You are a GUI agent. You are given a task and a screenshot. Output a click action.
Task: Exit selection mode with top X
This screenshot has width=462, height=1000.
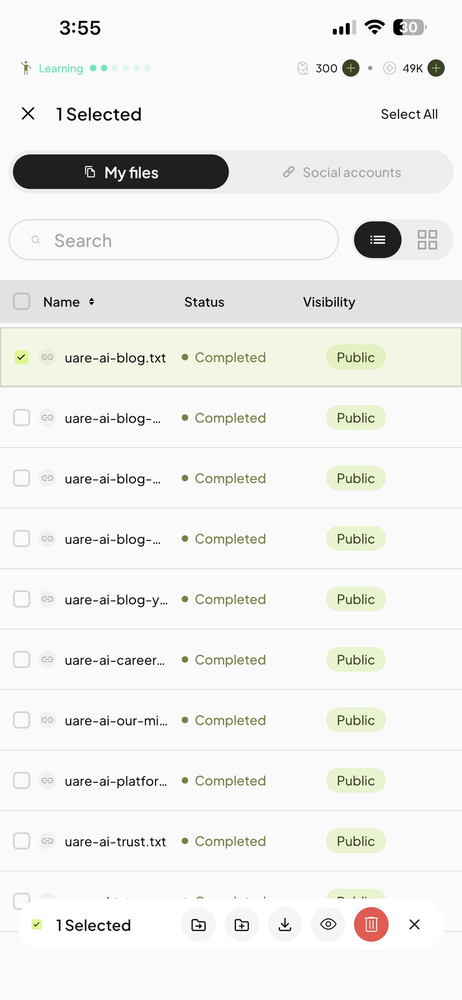[x=28, y=114]
